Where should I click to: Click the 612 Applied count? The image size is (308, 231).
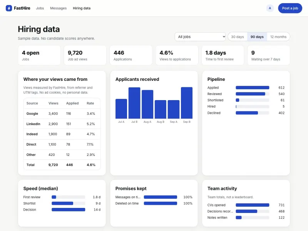(x=281, y=88)
